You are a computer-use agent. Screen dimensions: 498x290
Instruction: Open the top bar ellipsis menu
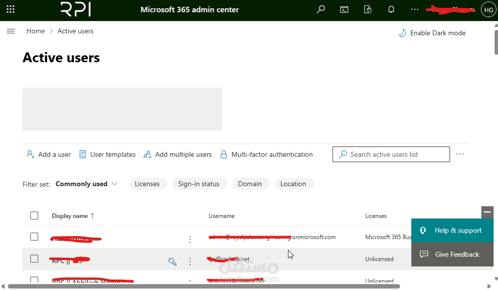[414, 9]
